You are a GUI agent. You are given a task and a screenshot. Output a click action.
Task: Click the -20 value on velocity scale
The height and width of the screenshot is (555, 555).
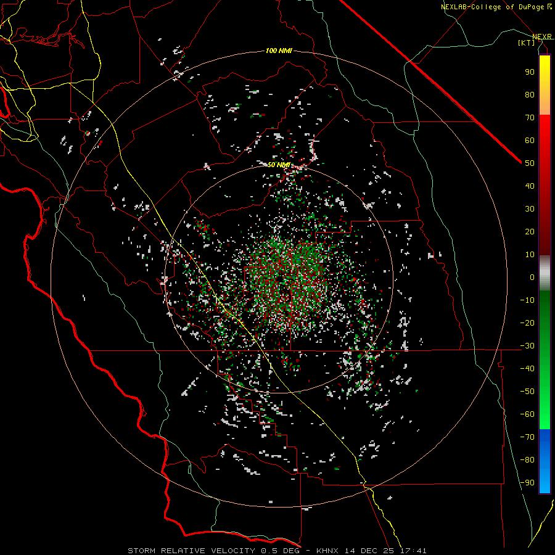527,323
